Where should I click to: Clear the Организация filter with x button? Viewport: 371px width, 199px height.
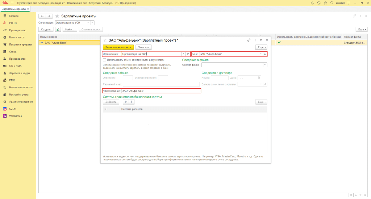click(x=92, y=23)
